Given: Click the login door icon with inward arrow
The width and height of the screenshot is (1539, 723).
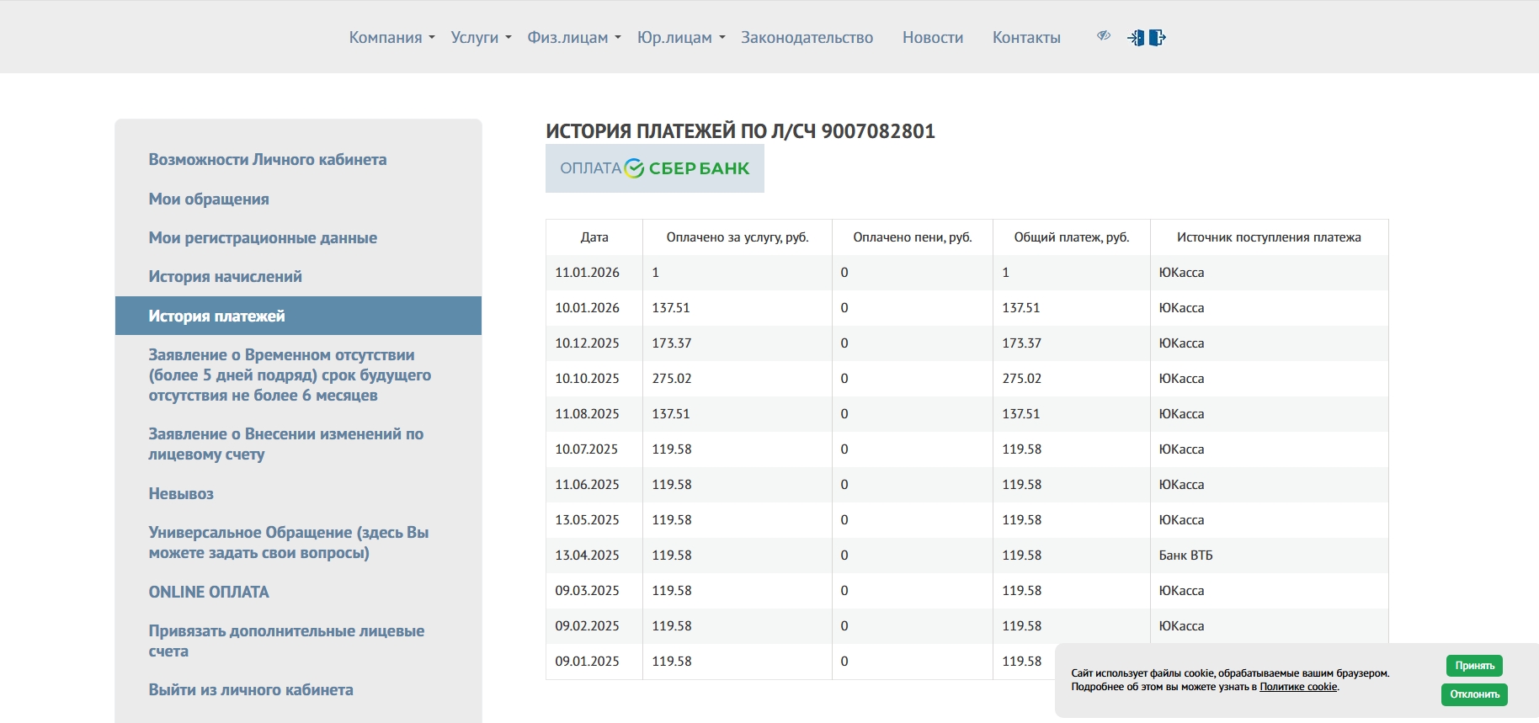Looking at the screenshot, I should 1136,38.
